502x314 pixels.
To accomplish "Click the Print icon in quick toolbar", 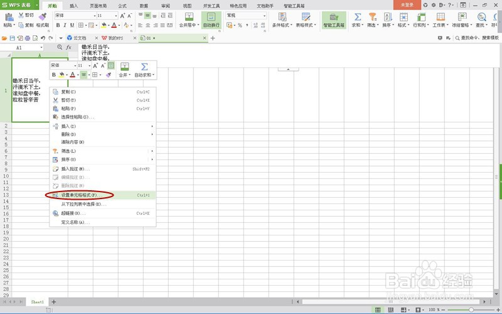I will click(28, 38).
